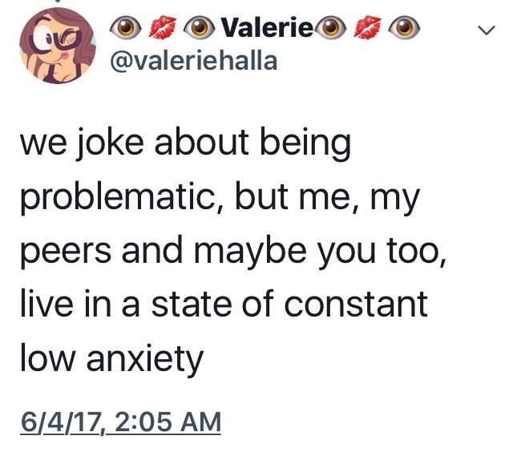
Task: Click the kiss lips emoji after Valerie
Action: tap(370, 30)
